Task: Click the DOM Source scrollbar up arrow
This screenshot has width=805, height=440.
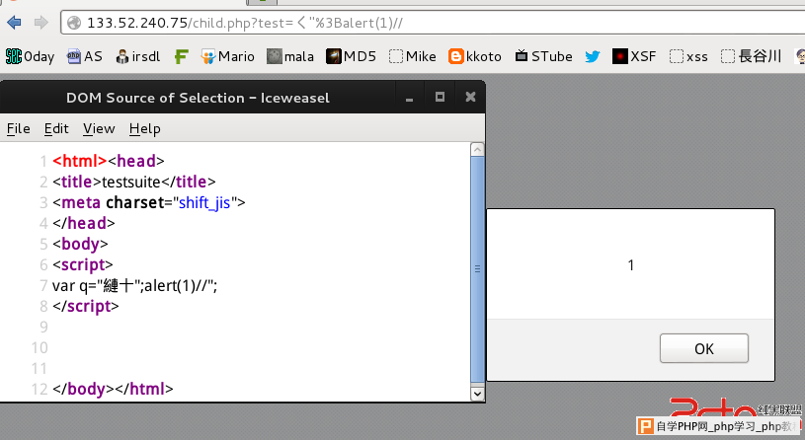Action: coord(477,149)
